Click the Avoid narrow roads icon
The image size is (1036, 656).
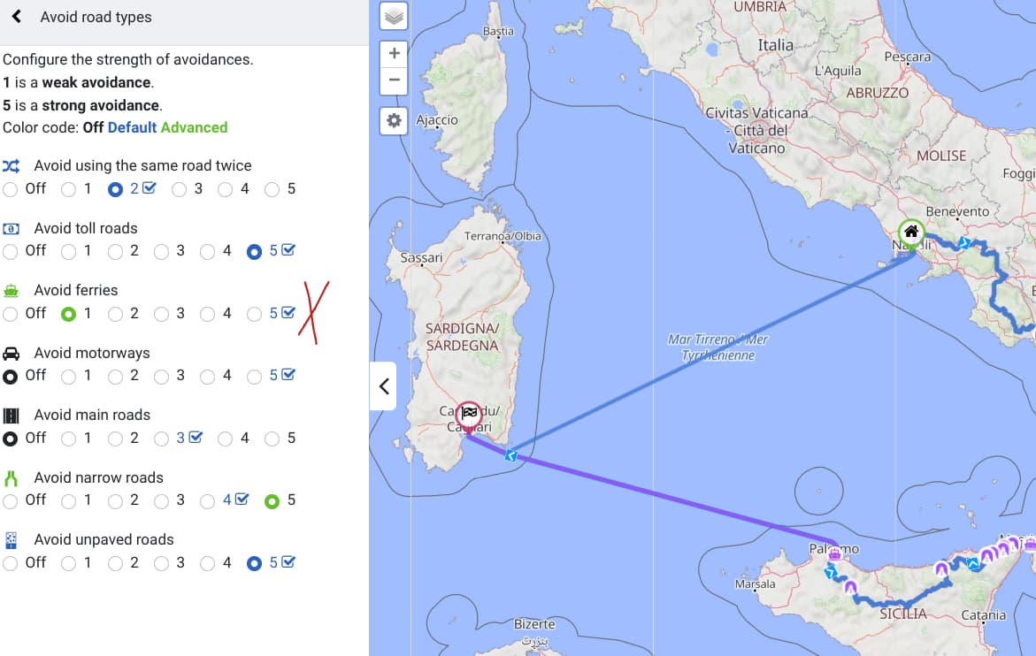tap(11, 478)
